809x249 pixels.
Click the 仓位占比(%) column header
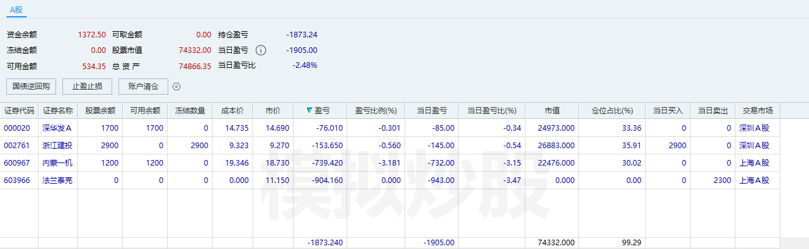611,111
